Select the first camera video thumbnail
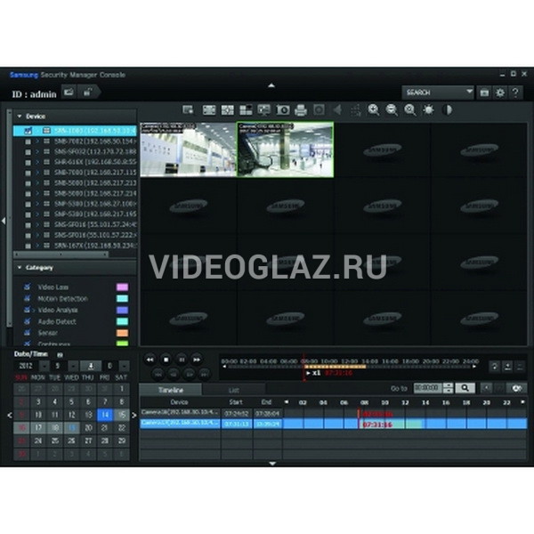This screenshot has height=534, width=534. coord(189,150)
